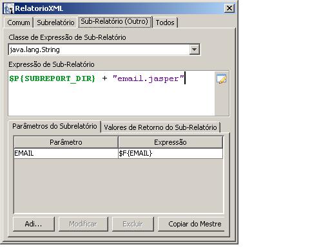Close the RelatorioXML dialog window
The image size is (330, 247).
tap(229, 8)
